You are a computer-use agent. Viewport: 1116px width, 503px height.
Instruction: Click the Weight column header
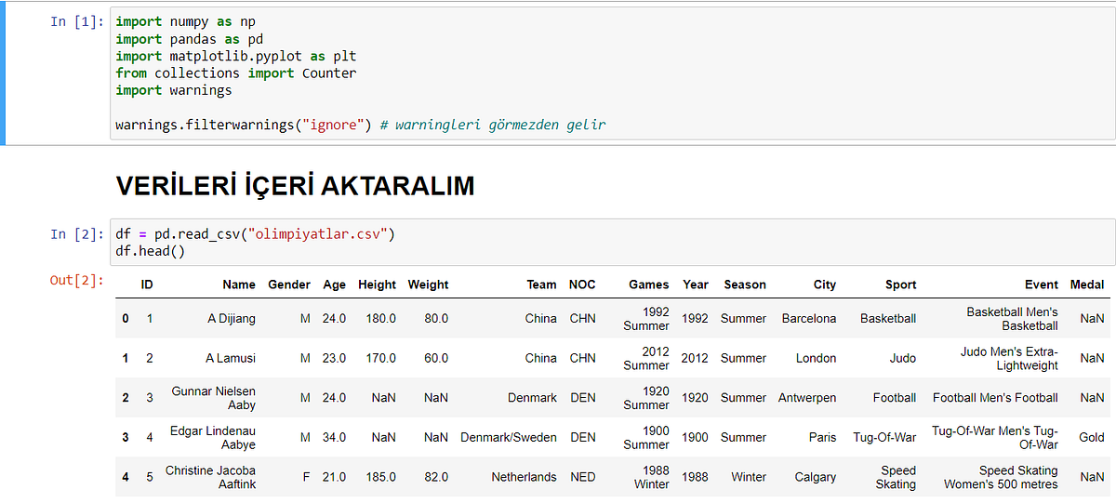coord(428,285)
